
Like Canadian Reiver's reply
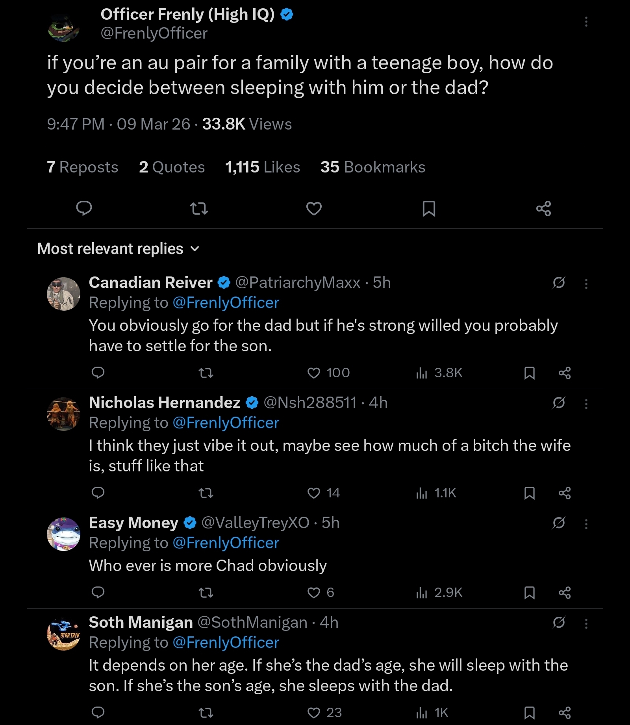click(314, 373)
